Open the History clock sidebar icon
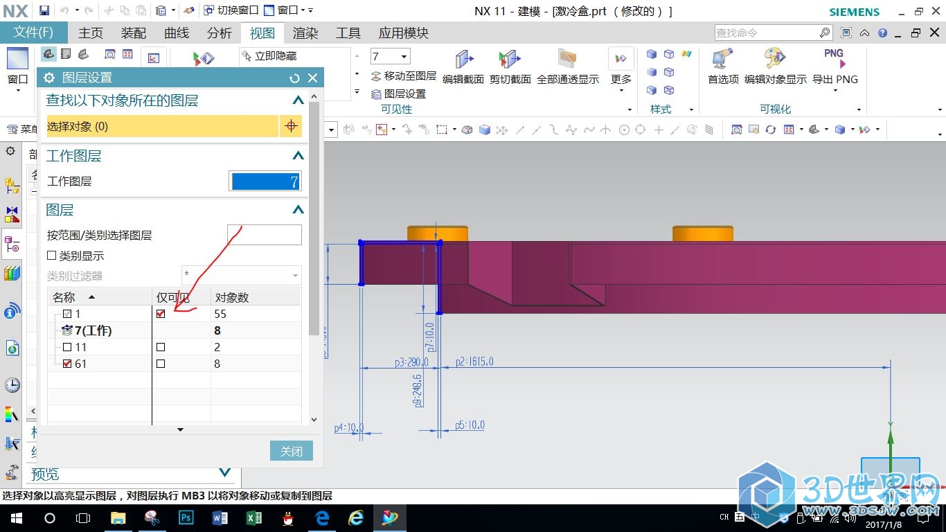 (x=12, y=385)
